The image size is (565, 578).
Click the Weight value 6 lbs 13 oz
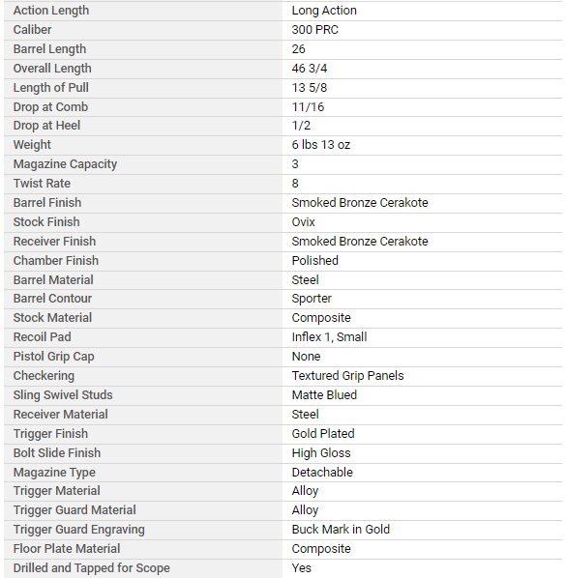click(320, 145)
